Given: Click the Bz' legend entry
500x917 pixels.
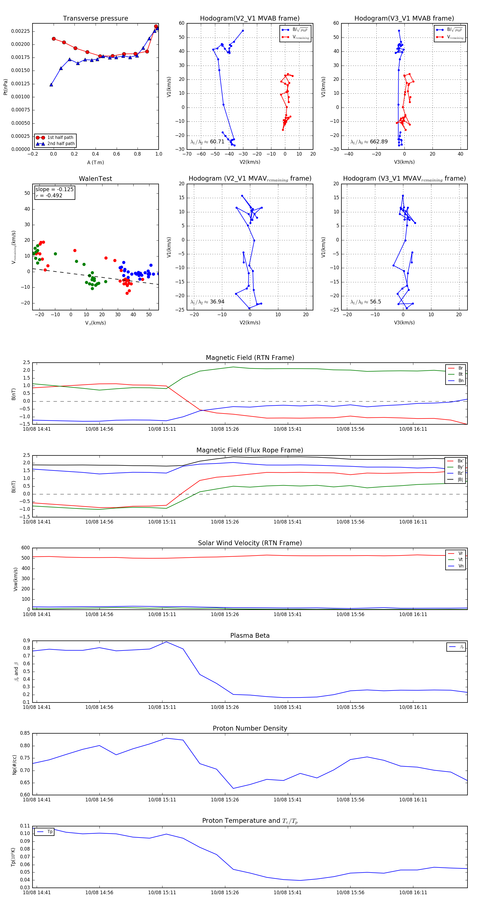Looking at the screenshot, I should click(x=456, y=473).
